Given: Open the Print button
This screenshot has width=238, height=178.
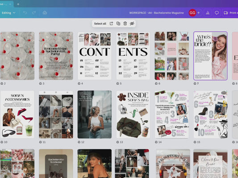Looking at the screenshot, I should (231, 13).
